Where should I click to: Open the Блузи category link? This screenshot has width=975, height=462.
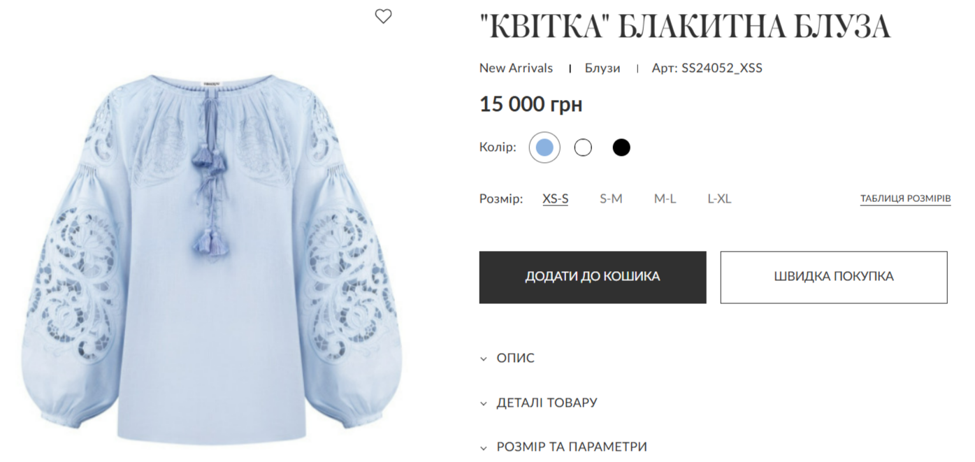click(602, 68)
